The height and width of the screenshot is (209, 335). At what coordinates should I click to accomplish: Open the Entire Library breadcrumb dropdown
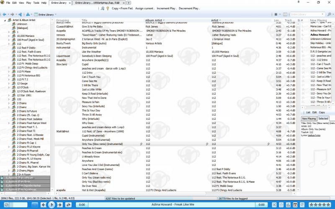(56, 15)
